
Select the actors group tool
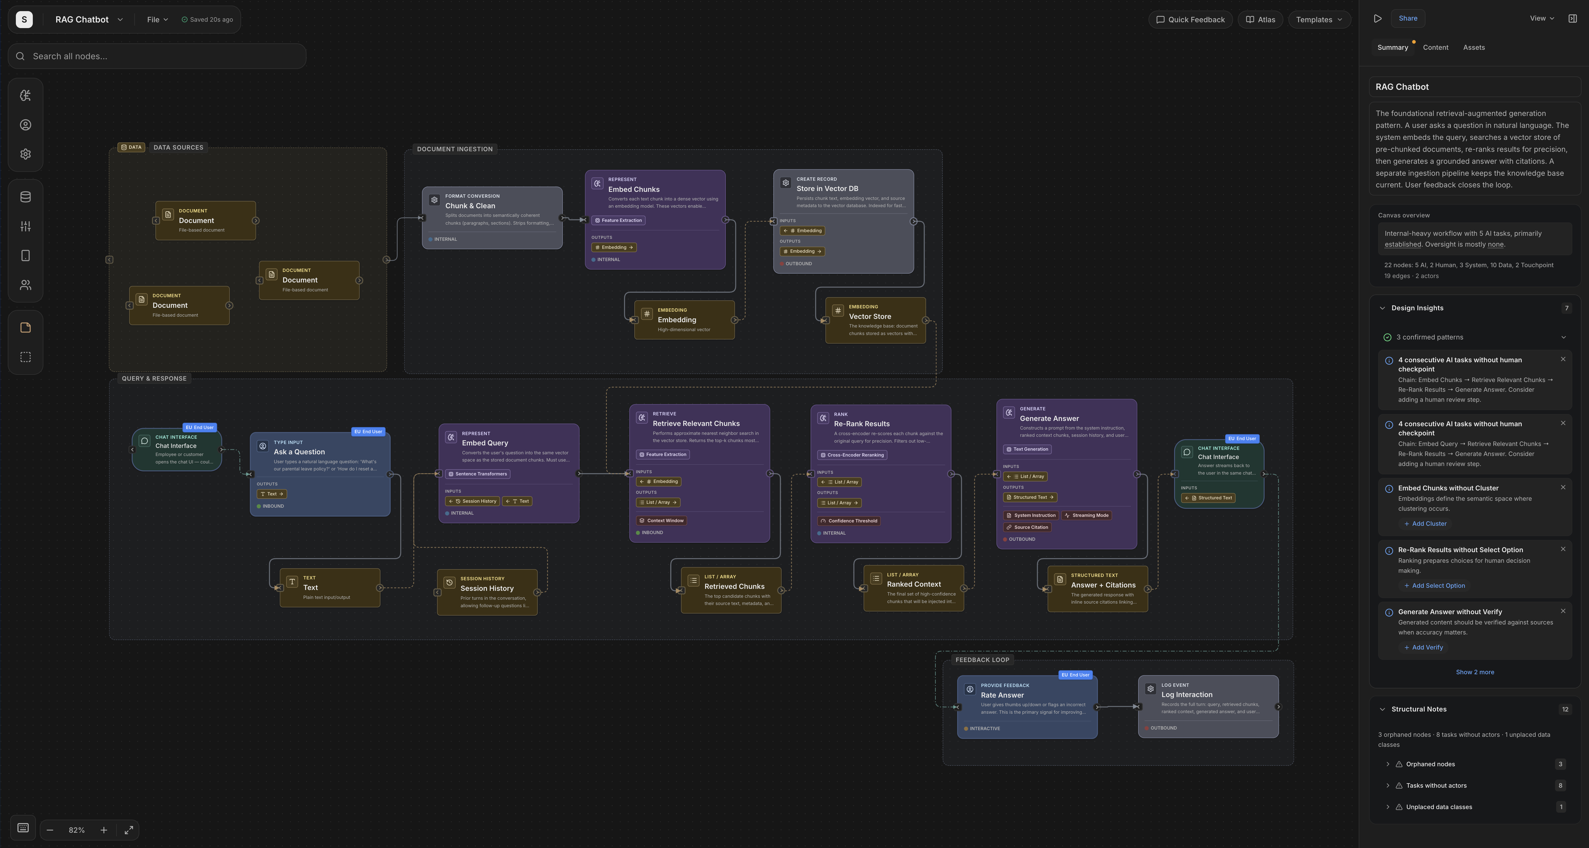[x=25, y=284]
